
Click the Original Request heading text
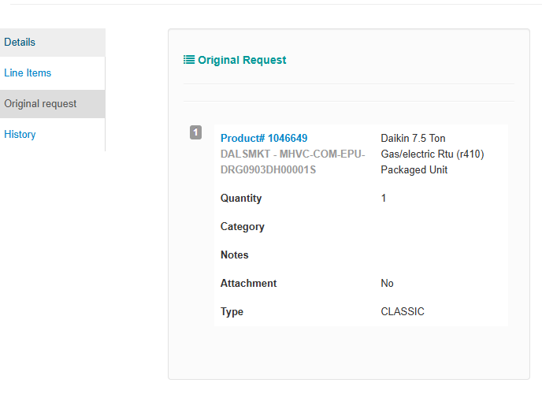click(x=242, y=60)
